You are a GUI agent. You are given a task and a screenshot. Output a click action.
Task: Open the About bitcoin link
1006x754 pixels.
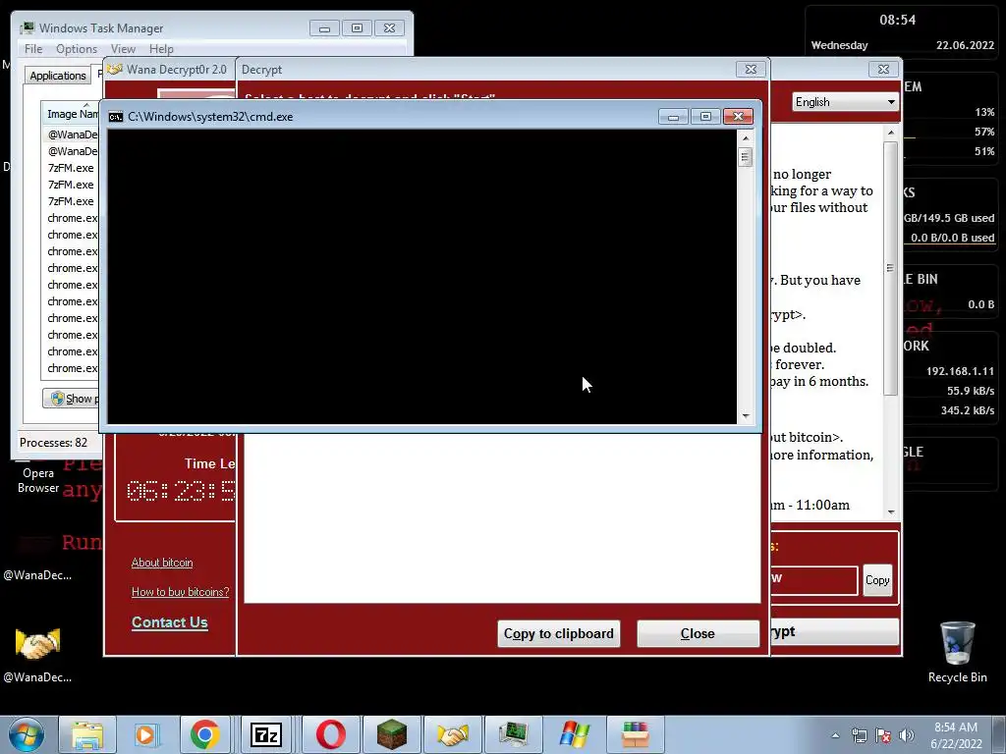click(162, 563)
